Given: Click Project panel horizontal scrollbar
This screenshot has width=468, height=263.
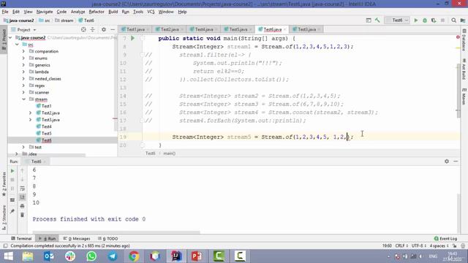Looking at the screenshot, I should (x=46, y=155).
